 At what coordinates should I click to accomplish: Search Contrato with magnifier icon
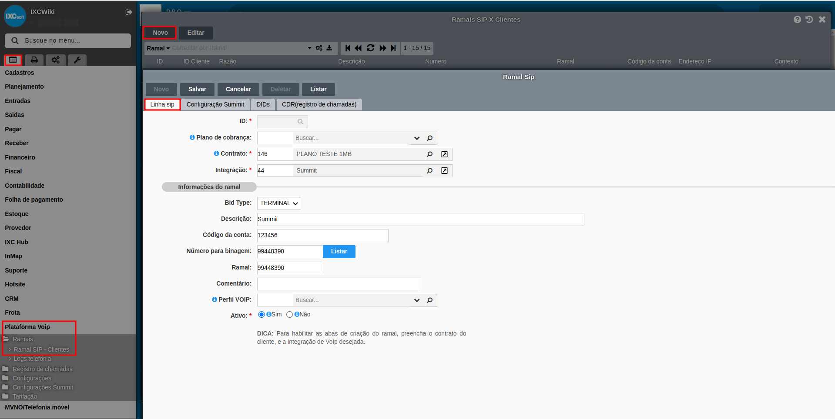429,154
